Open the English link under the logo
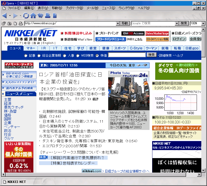 (48, 43)
